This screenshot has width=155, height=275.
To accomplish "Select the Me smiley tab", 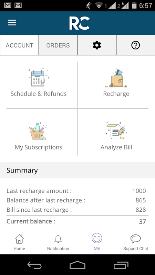I will (97, 242).
